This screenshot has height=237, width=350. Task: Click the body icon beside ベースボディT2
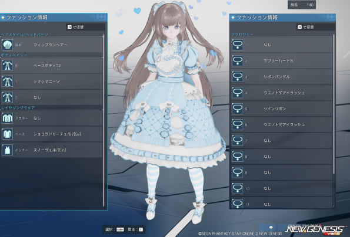8,66
